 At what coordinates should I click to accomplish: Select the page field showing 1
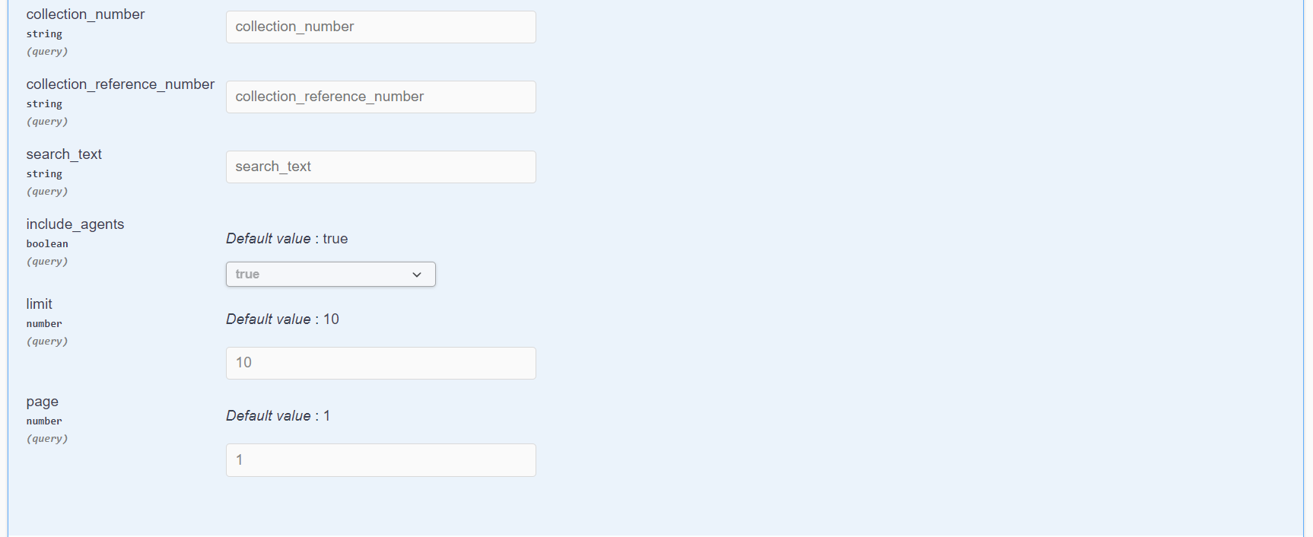381,460
